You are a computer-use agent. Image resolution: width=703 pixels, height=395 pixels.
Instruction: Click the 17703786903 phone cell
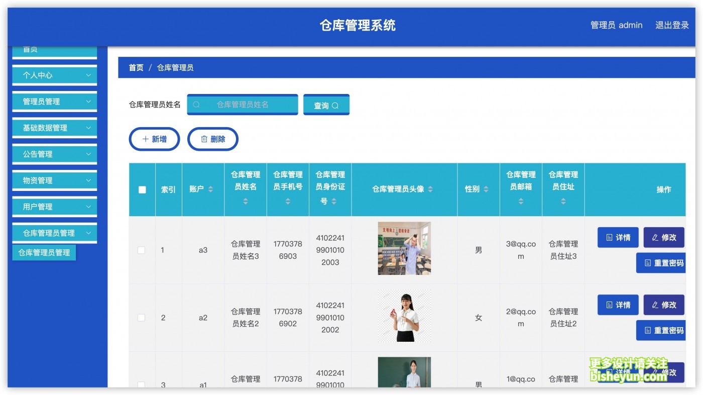coord(288,250)
